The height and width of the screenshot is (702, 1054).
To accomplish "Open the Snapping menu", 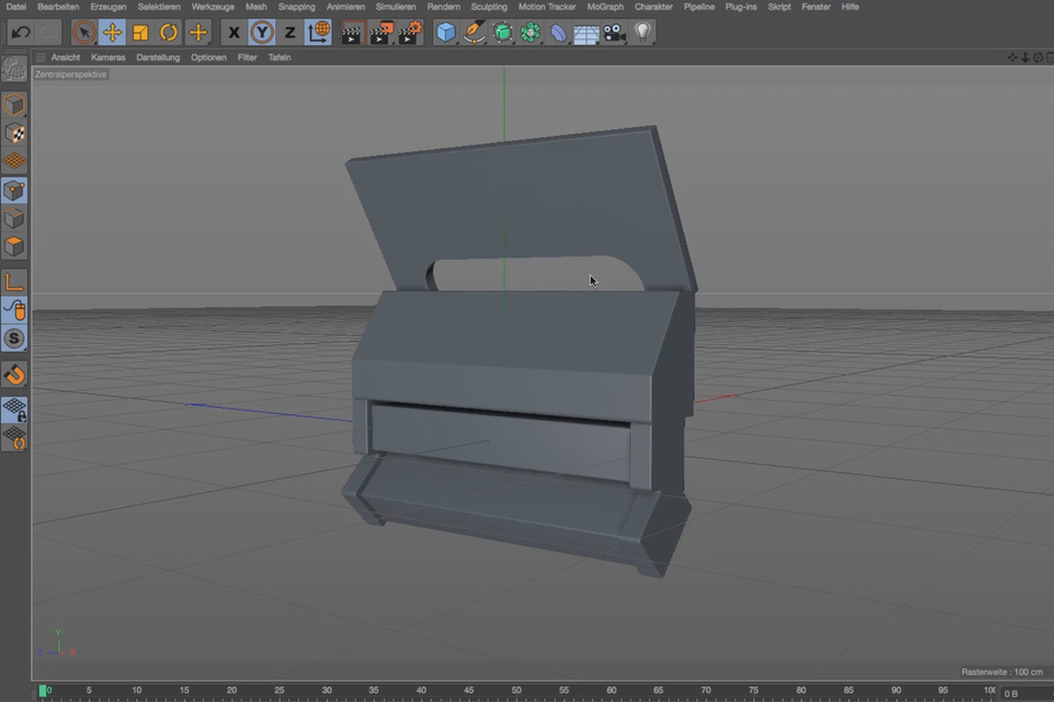I will click(x=296, y=7).
